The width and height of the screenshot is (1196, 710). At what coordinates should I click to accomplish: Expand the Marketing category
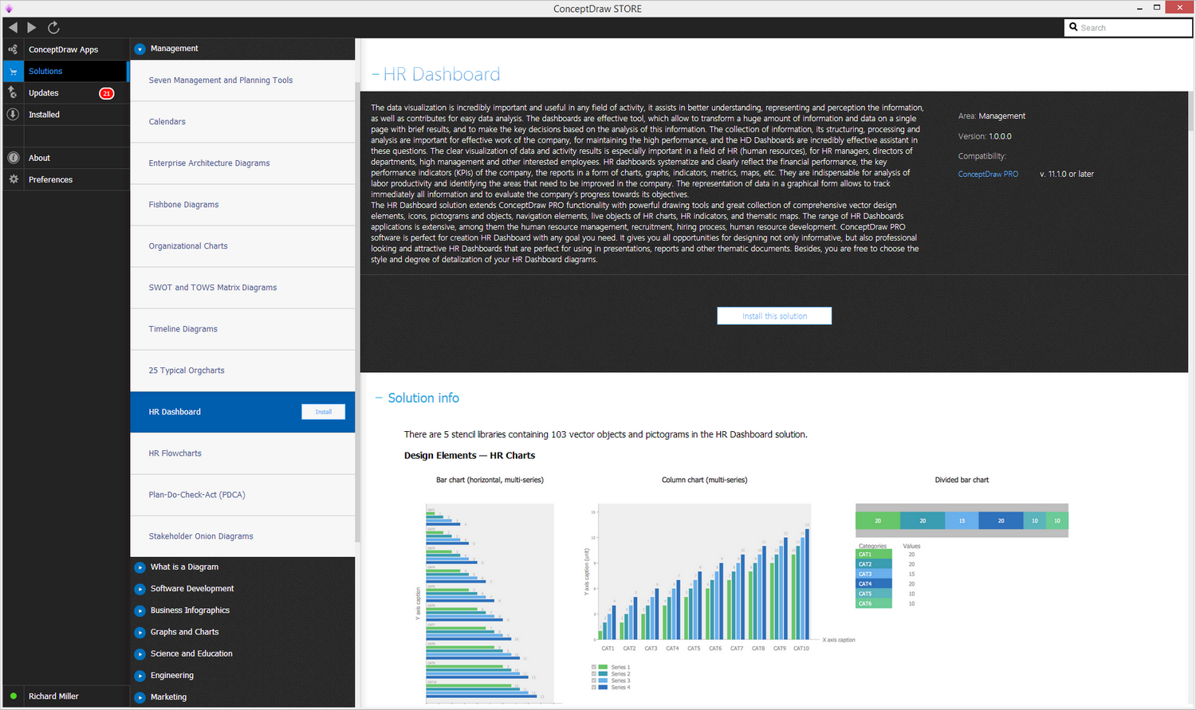(140, 697)
